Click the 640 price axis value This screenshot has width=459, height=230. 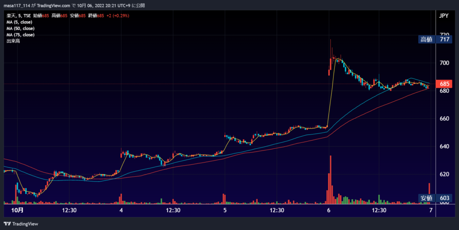click(444, 146)
